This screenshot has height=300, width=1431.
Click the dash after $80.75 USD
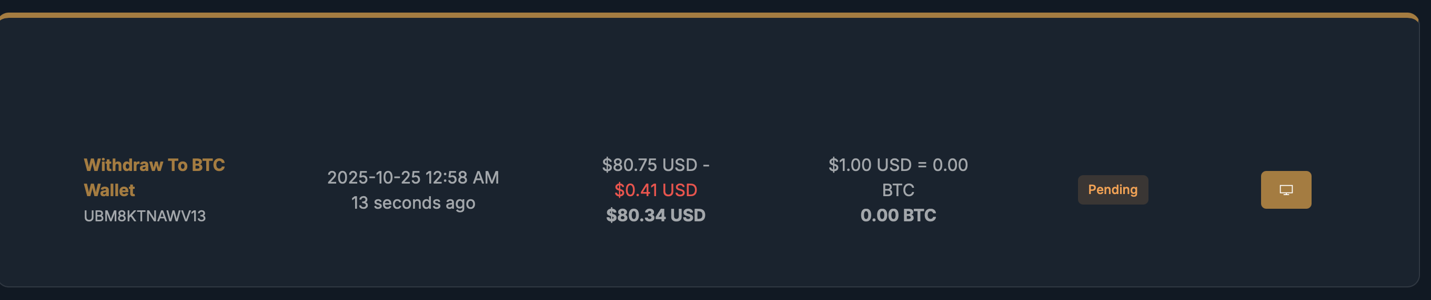tap(706, 165)
